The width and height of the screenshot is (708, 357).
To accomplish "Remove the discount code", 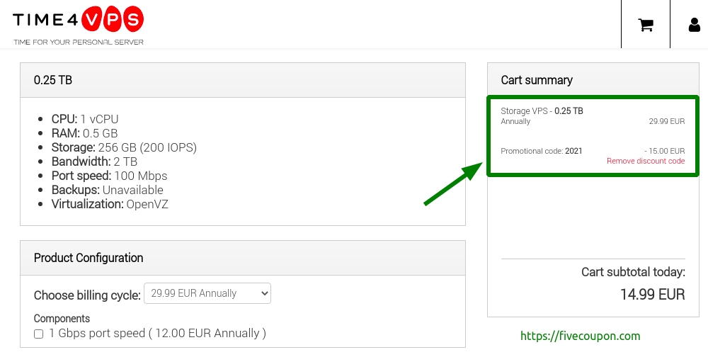I will [646, 161].
